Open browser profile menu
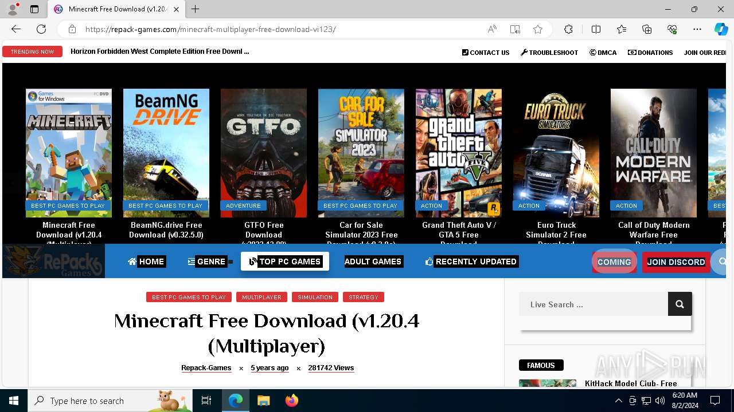 tap(13, 9)
